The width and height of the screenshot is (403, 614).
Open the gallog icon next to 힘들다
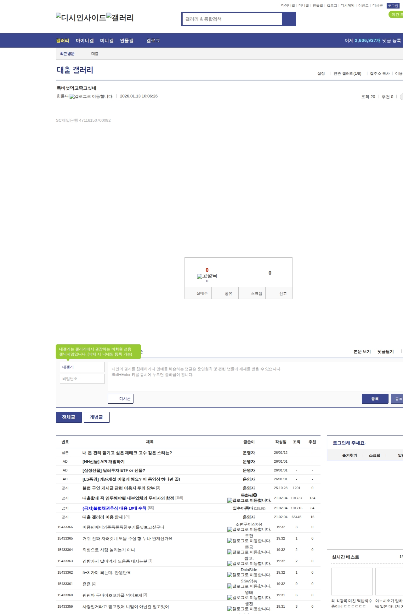[x=91, y=96]
